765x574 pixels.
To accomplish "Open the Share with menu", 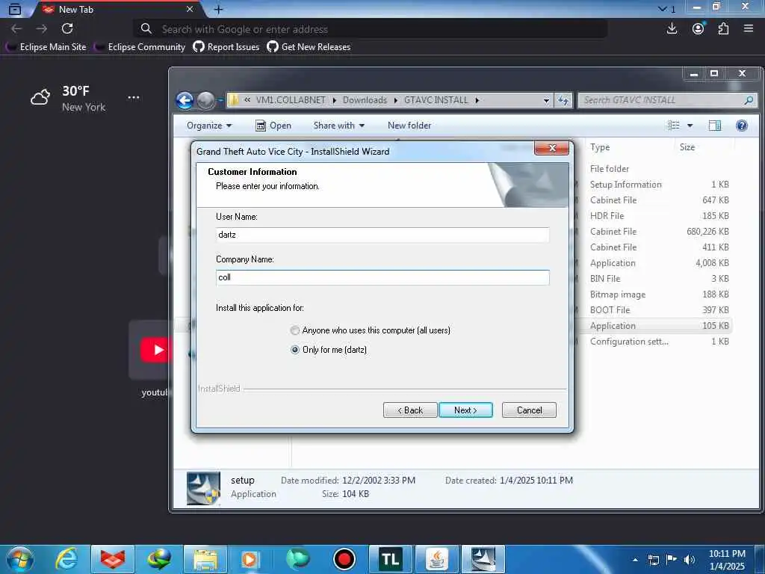I will [x=339, y=126].
